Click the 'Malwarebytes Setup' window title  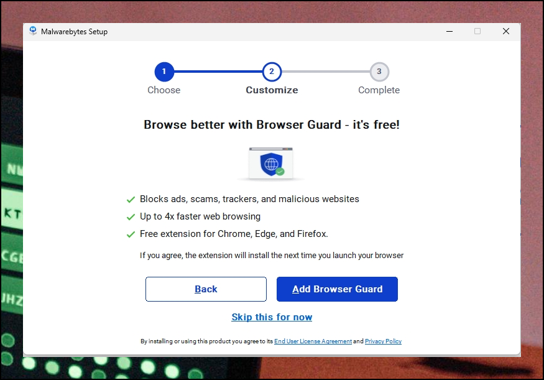(74, 32)
